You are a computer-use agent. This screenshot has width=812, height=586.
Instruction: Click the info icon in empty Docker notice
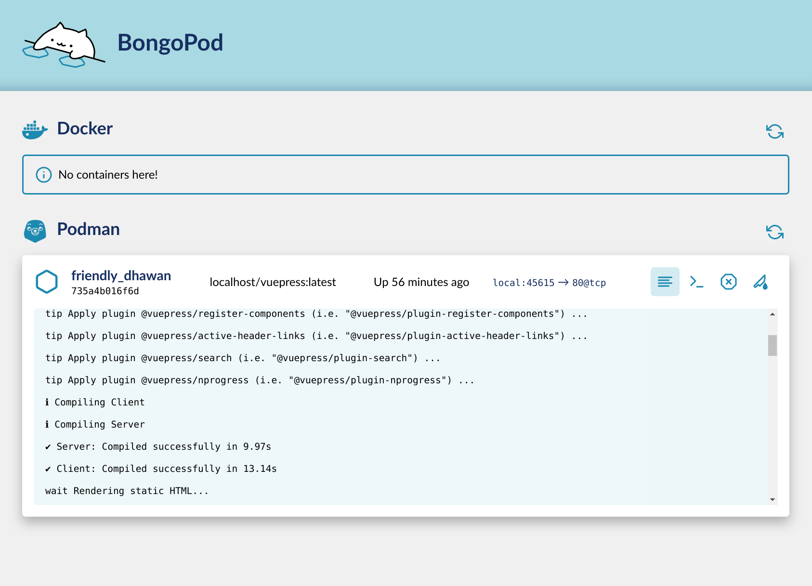tap(44, 175)
